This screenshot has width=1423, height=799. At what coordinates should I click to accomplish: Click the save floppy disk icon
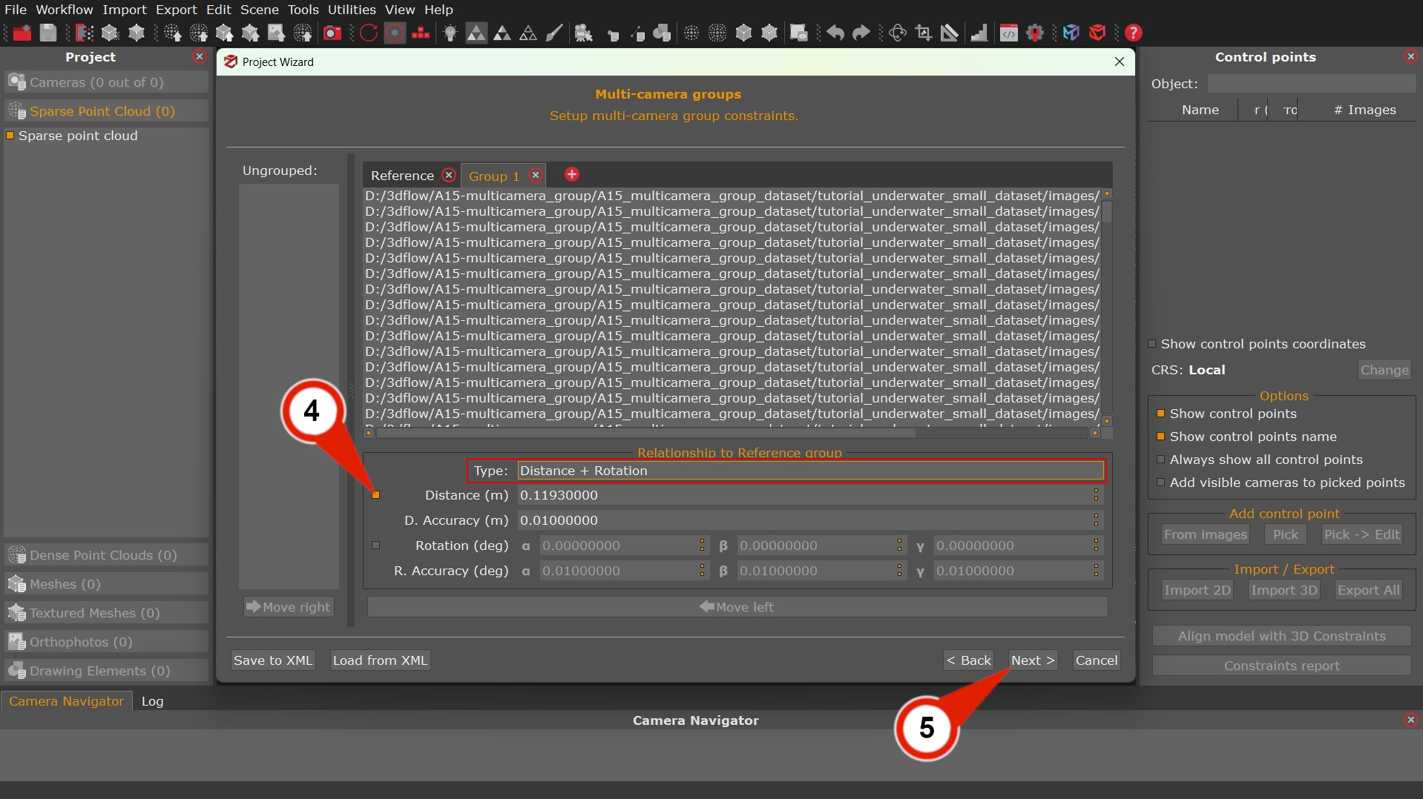point(48,33)
